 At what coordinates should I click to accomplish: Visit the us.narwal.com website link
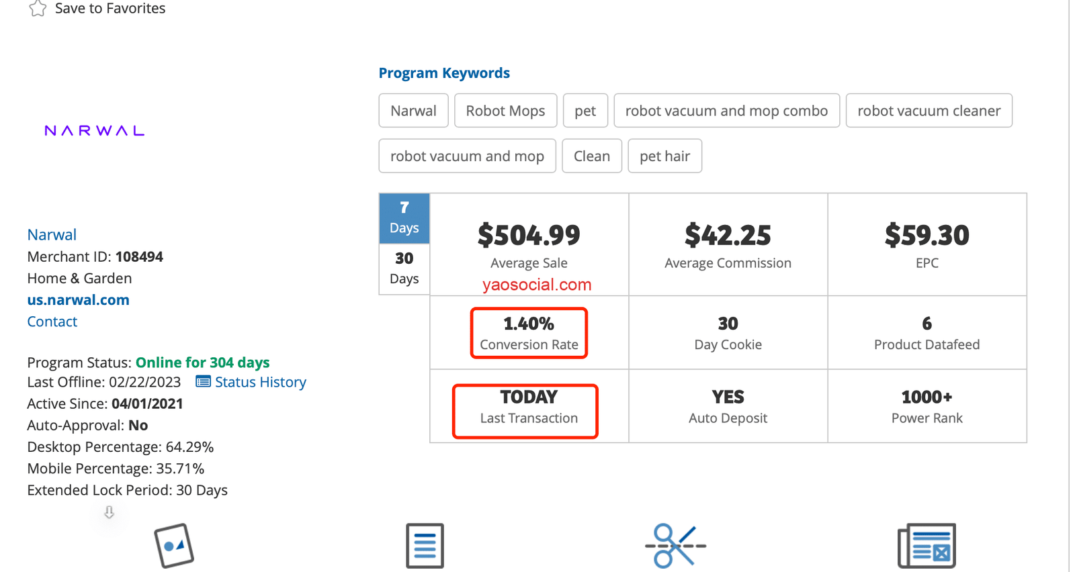coord(78,300)
